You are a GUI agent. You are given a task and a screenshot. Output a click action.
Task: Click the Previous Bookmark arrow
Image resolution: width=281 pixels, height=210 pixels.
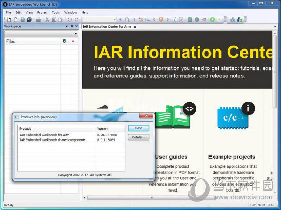click(x=154, y=19)
